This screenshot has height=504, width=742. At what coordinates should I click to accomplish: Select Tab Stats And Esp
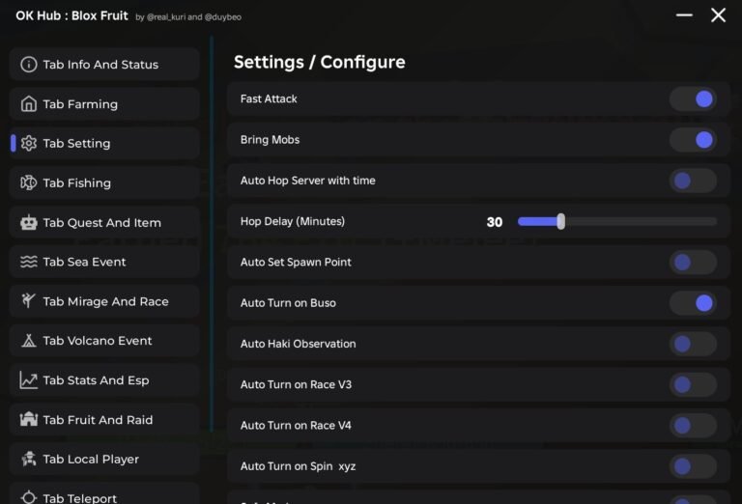(x=104, y=380)
